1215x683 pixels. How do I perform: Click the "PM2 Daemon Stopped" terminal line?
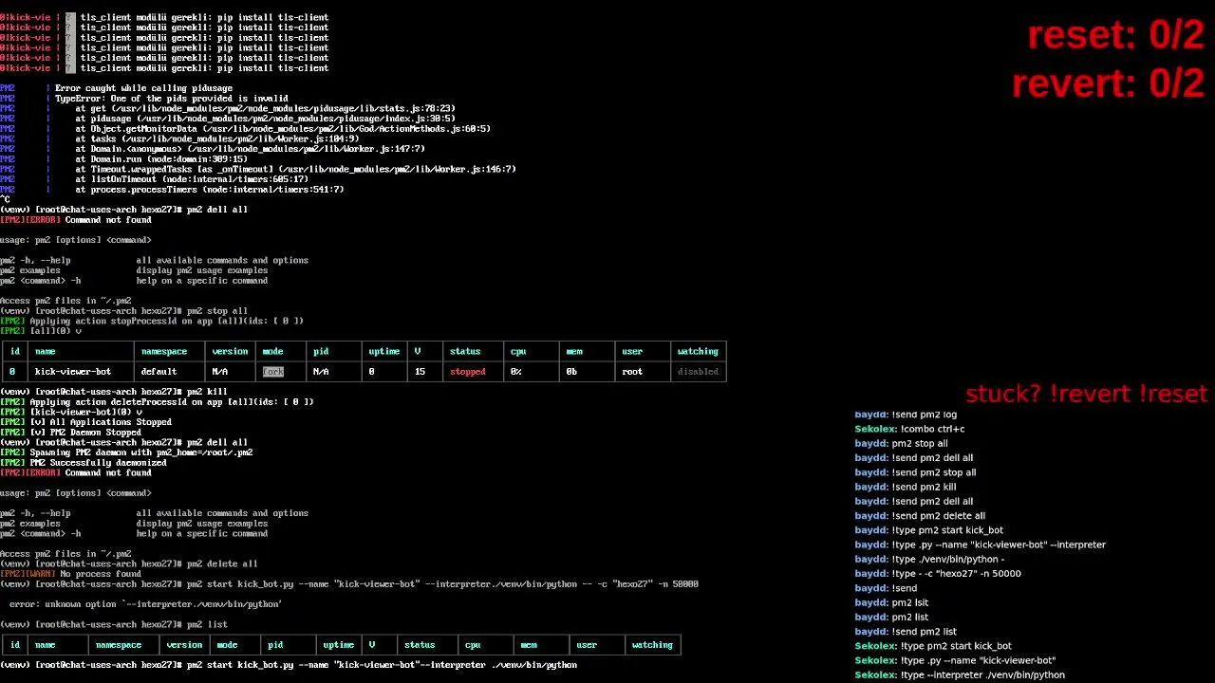point(70,433)
